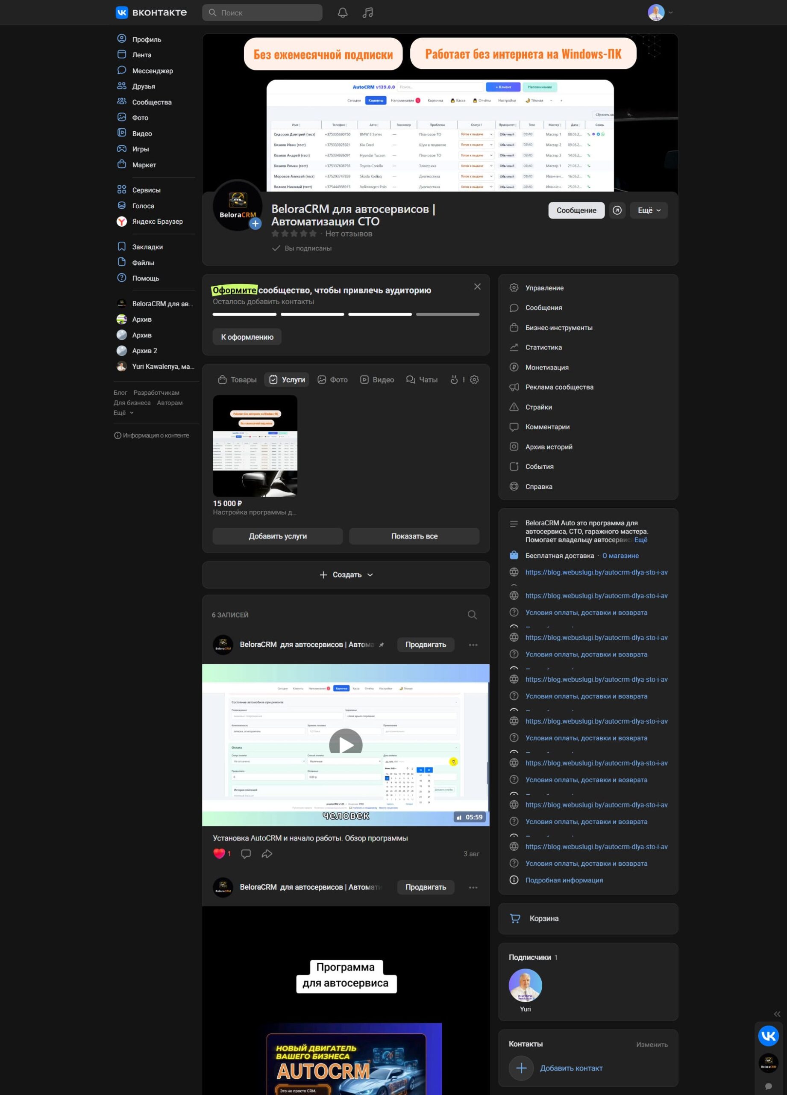Image resolution: width=787 pixels, height=1095 pixels.
Task: Click the Сообщение button
Action: pyautogui.click(x=576, y=210)
